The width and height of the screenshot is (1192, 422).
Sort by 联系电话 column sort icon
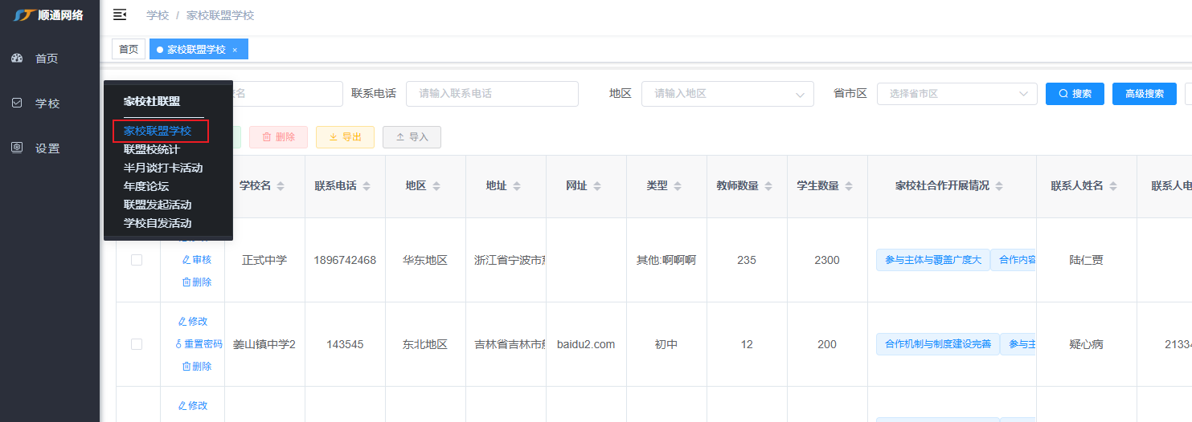pos(367,186)
